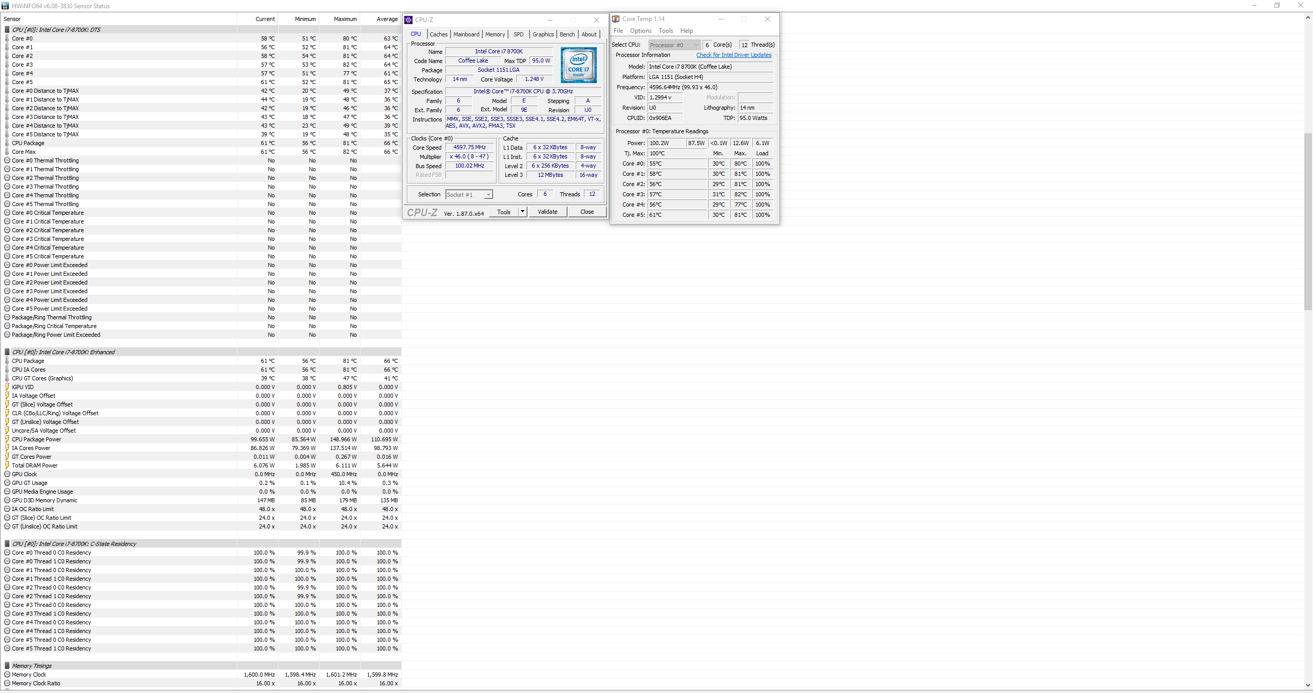Image resolution: width=1313 pixels, height=693 pixels.
Task: Click the chip icon beside the DTS sensor group
Action: 7,30
